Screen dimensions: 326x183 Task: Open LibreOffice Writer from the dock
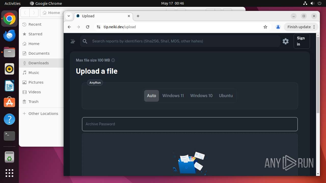(9, 86)
